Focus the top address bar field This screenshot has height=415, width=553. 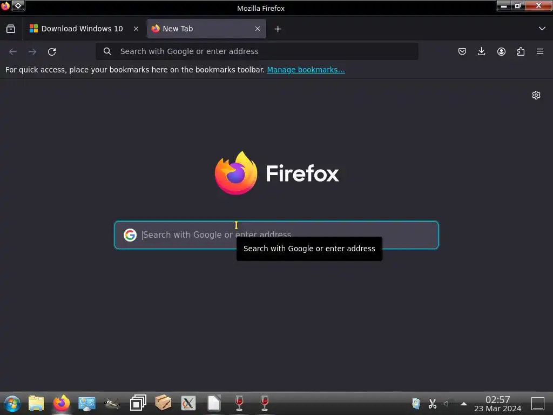click(257, 51)
